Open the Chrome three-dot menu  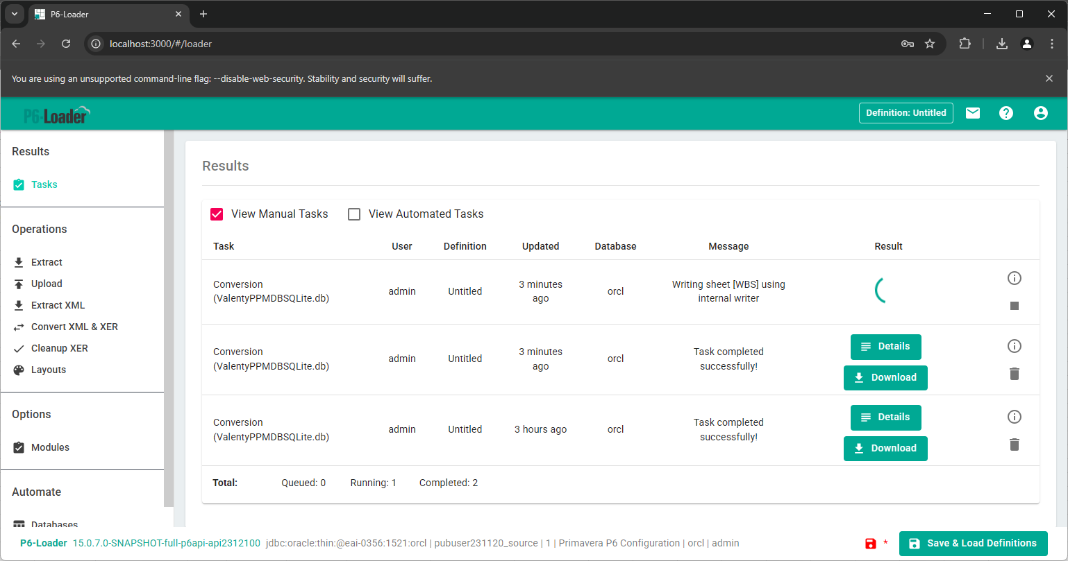(1052, 44)
